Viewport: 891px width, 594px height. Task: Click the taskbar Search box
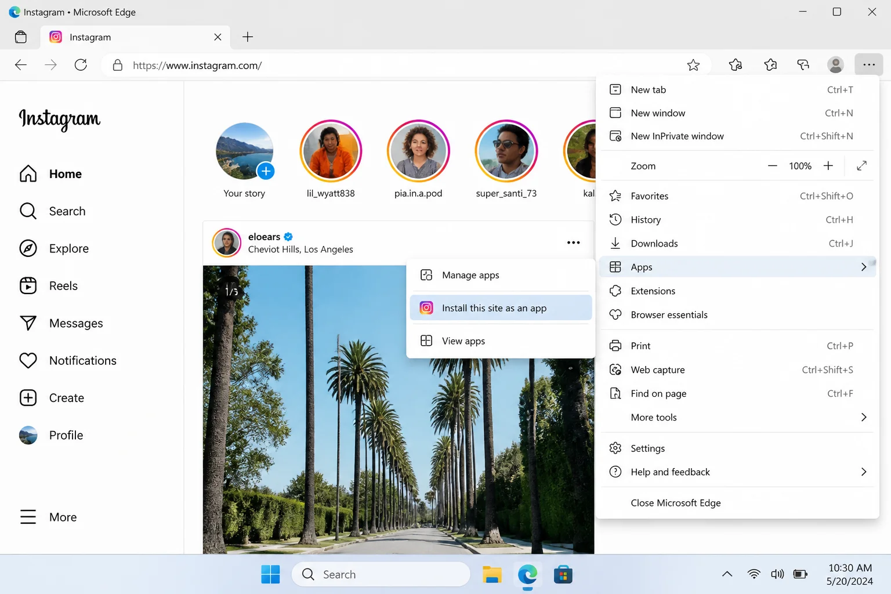(x=381, y=574)
